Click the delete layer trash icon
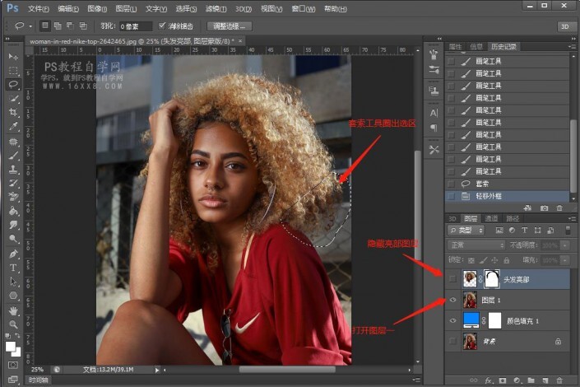 [x=559, y=380]
